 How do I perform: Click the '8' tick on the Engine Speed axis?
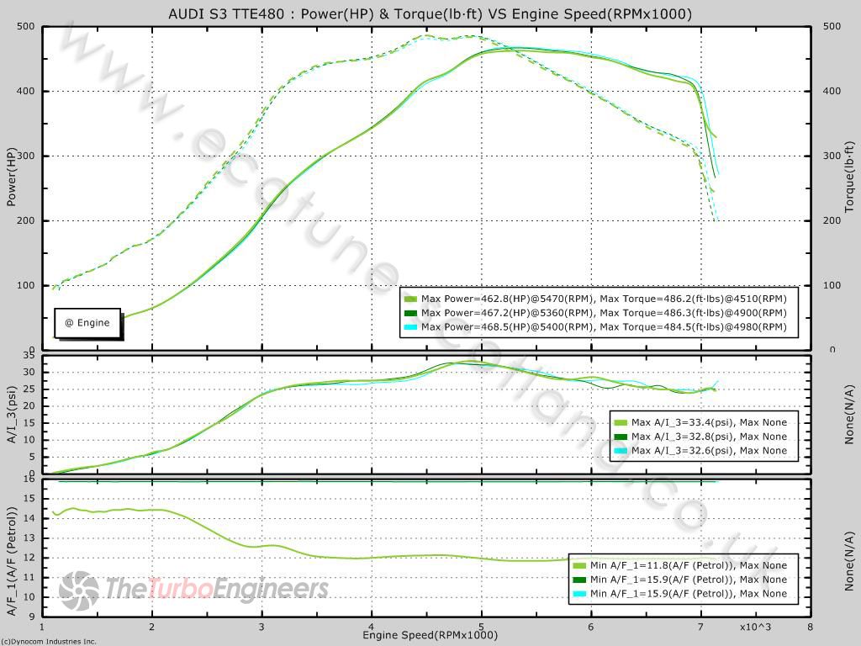click(x=811, y=627)
